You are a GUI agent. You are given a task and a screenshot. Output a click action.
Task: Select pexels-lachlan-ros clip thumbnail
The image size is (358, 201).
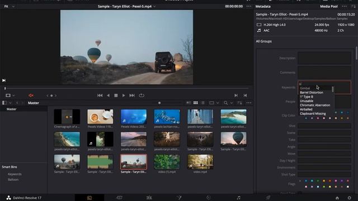coord(167,117)
